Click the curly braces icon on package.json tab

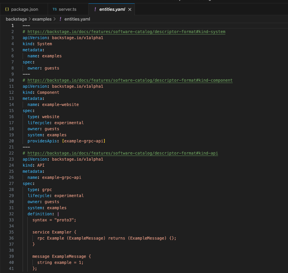point(7,9)
